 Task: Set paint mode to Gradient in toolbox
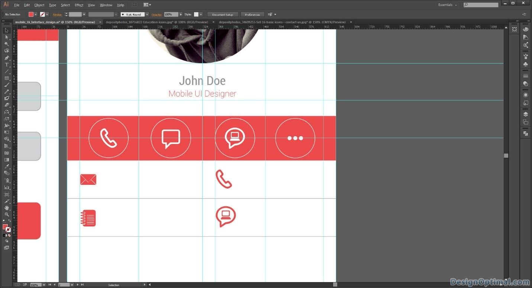tap(7, 235)
